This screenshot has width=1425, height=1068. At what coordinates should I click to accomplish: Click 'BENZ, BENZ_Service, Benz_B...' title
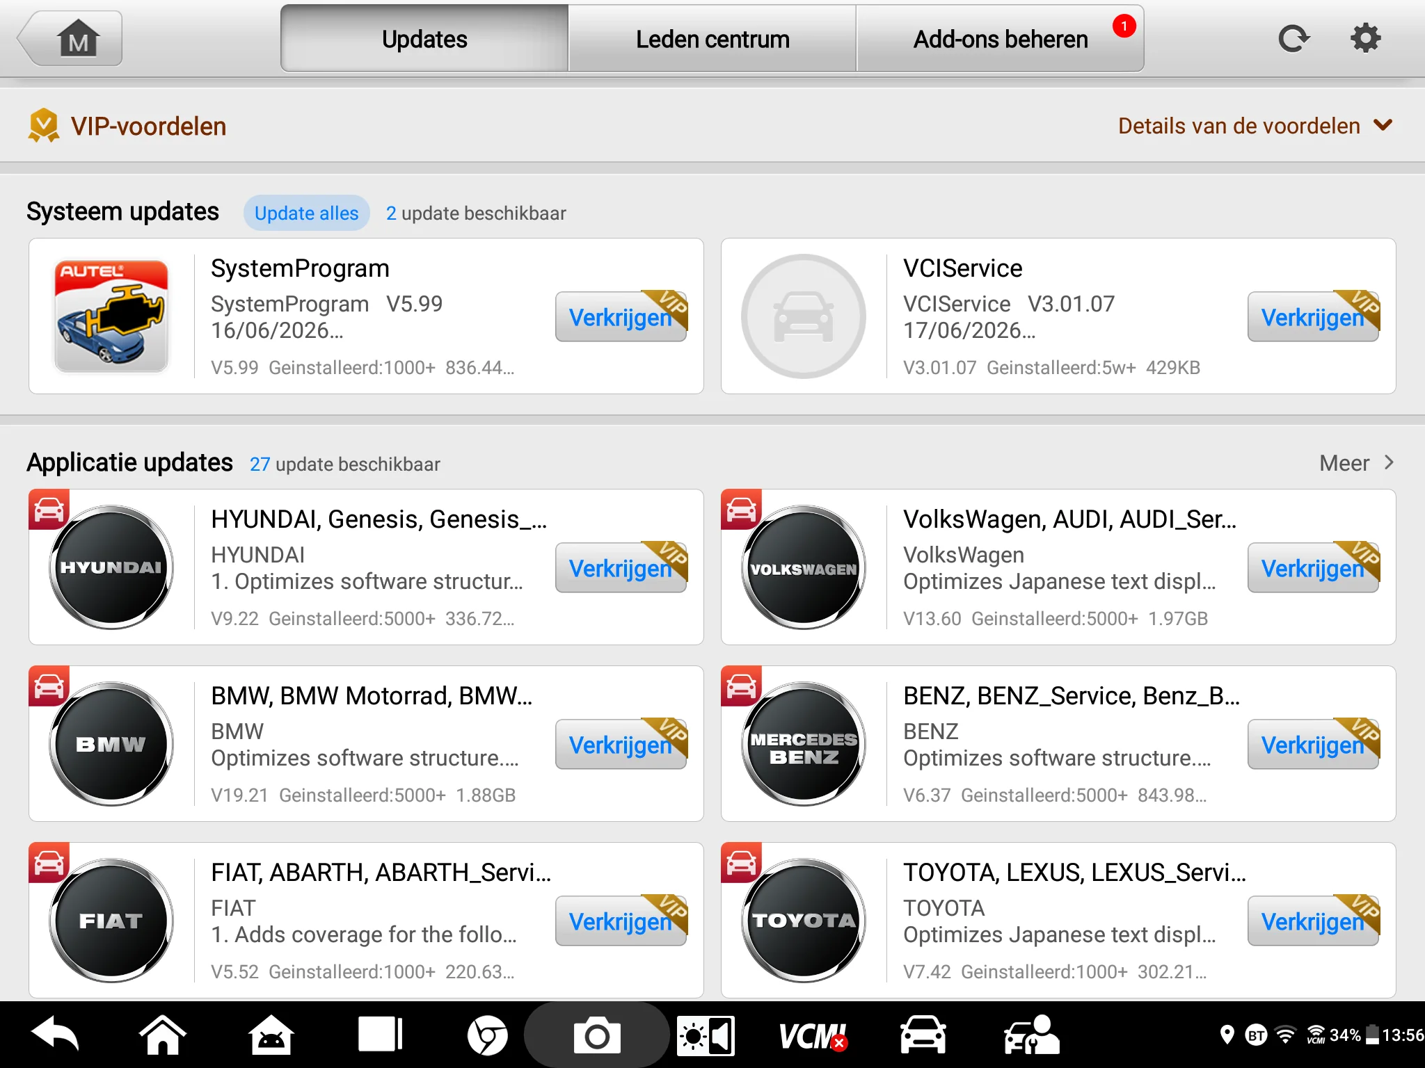[x=1072, y=695]
